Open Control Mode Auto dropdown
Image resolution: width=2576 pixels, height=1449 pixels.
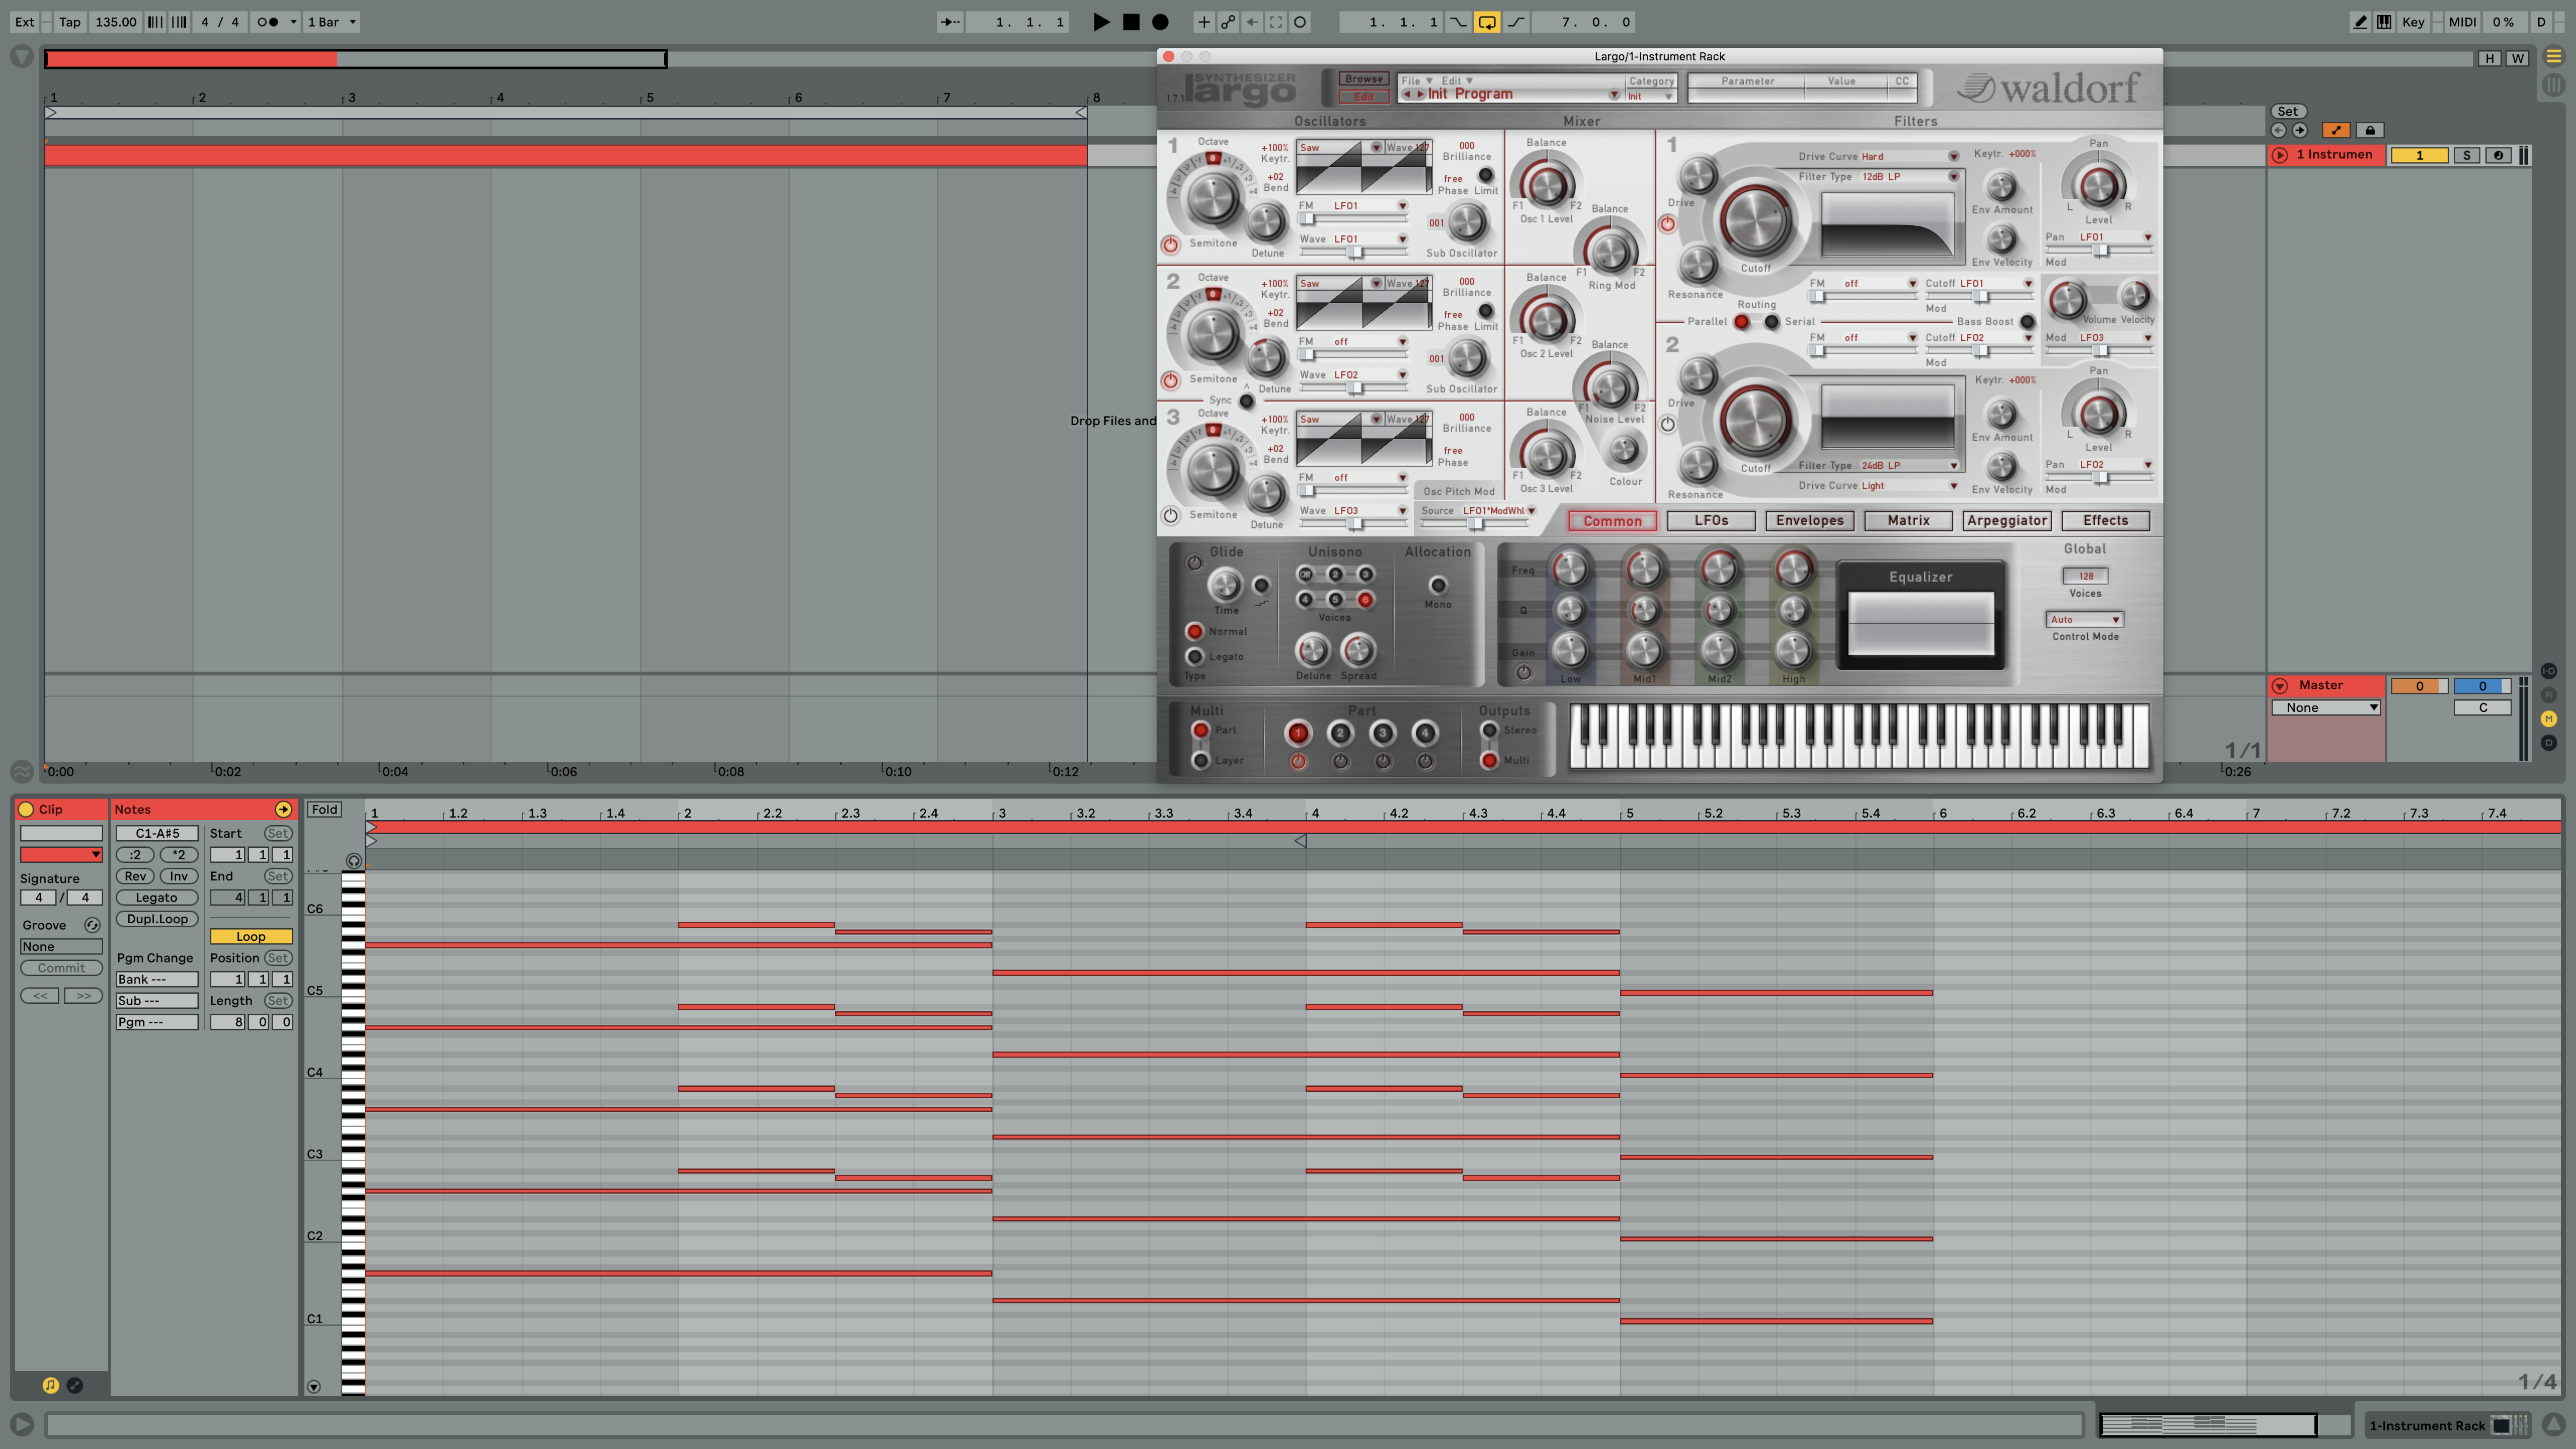pos(2084,620)
